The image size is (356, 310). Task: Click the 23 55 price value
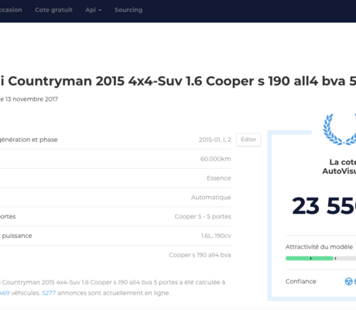coord(324,206)
